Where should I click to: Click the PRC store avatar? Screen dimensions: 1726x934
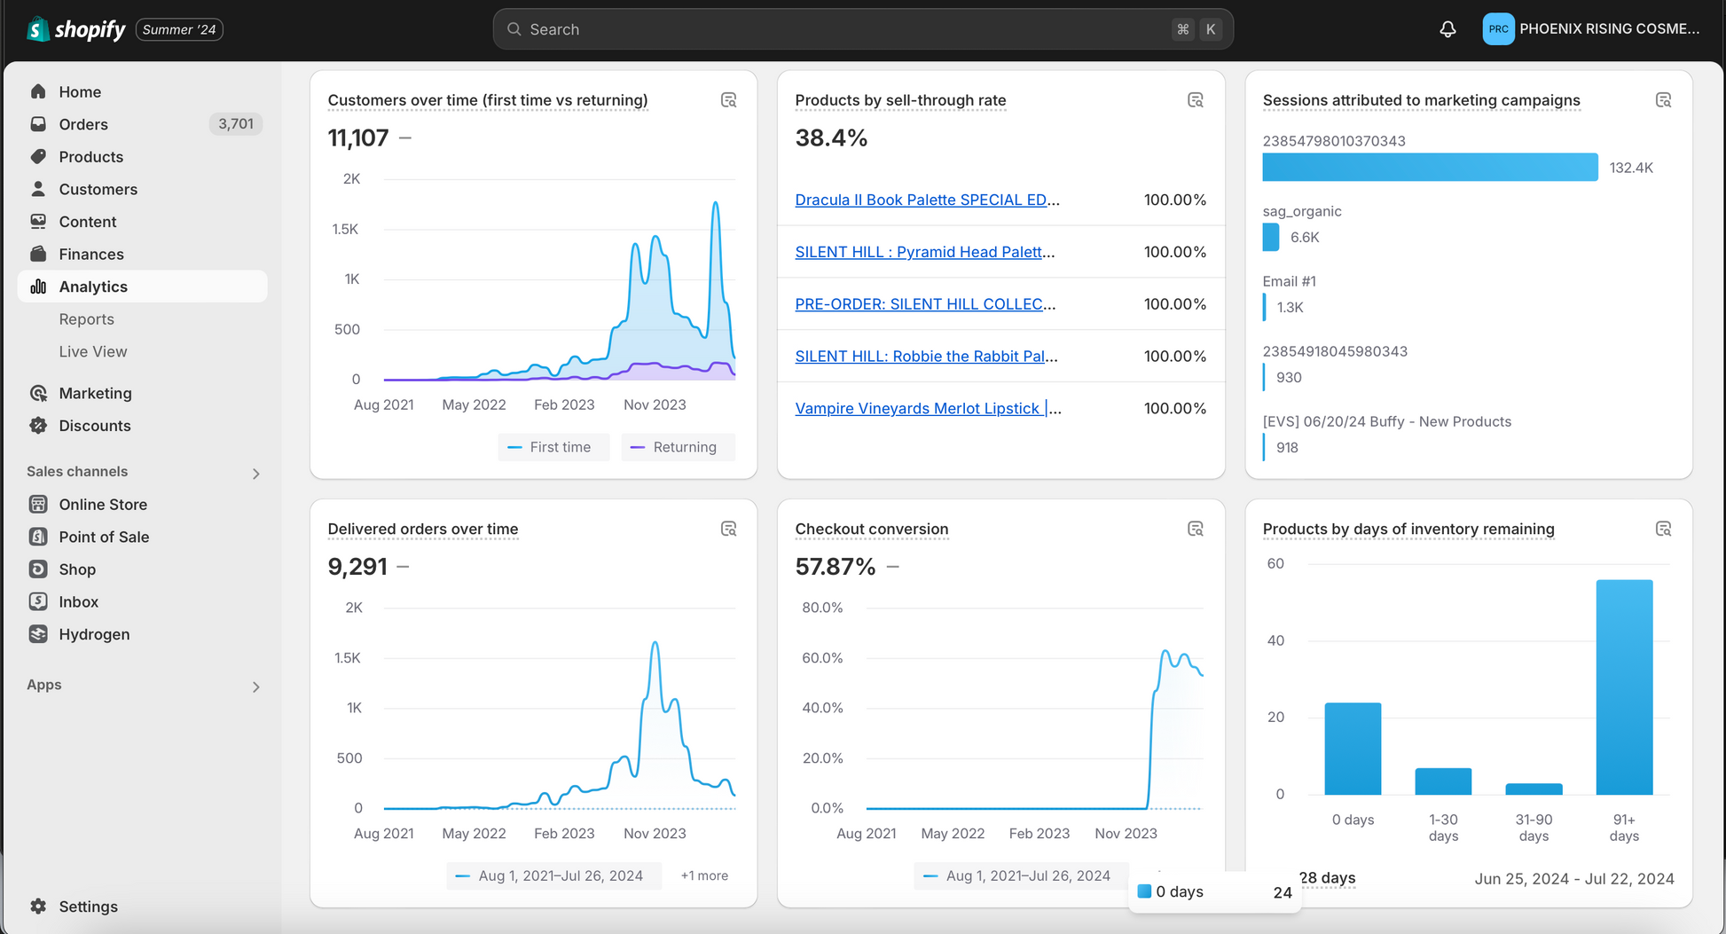1498,28
